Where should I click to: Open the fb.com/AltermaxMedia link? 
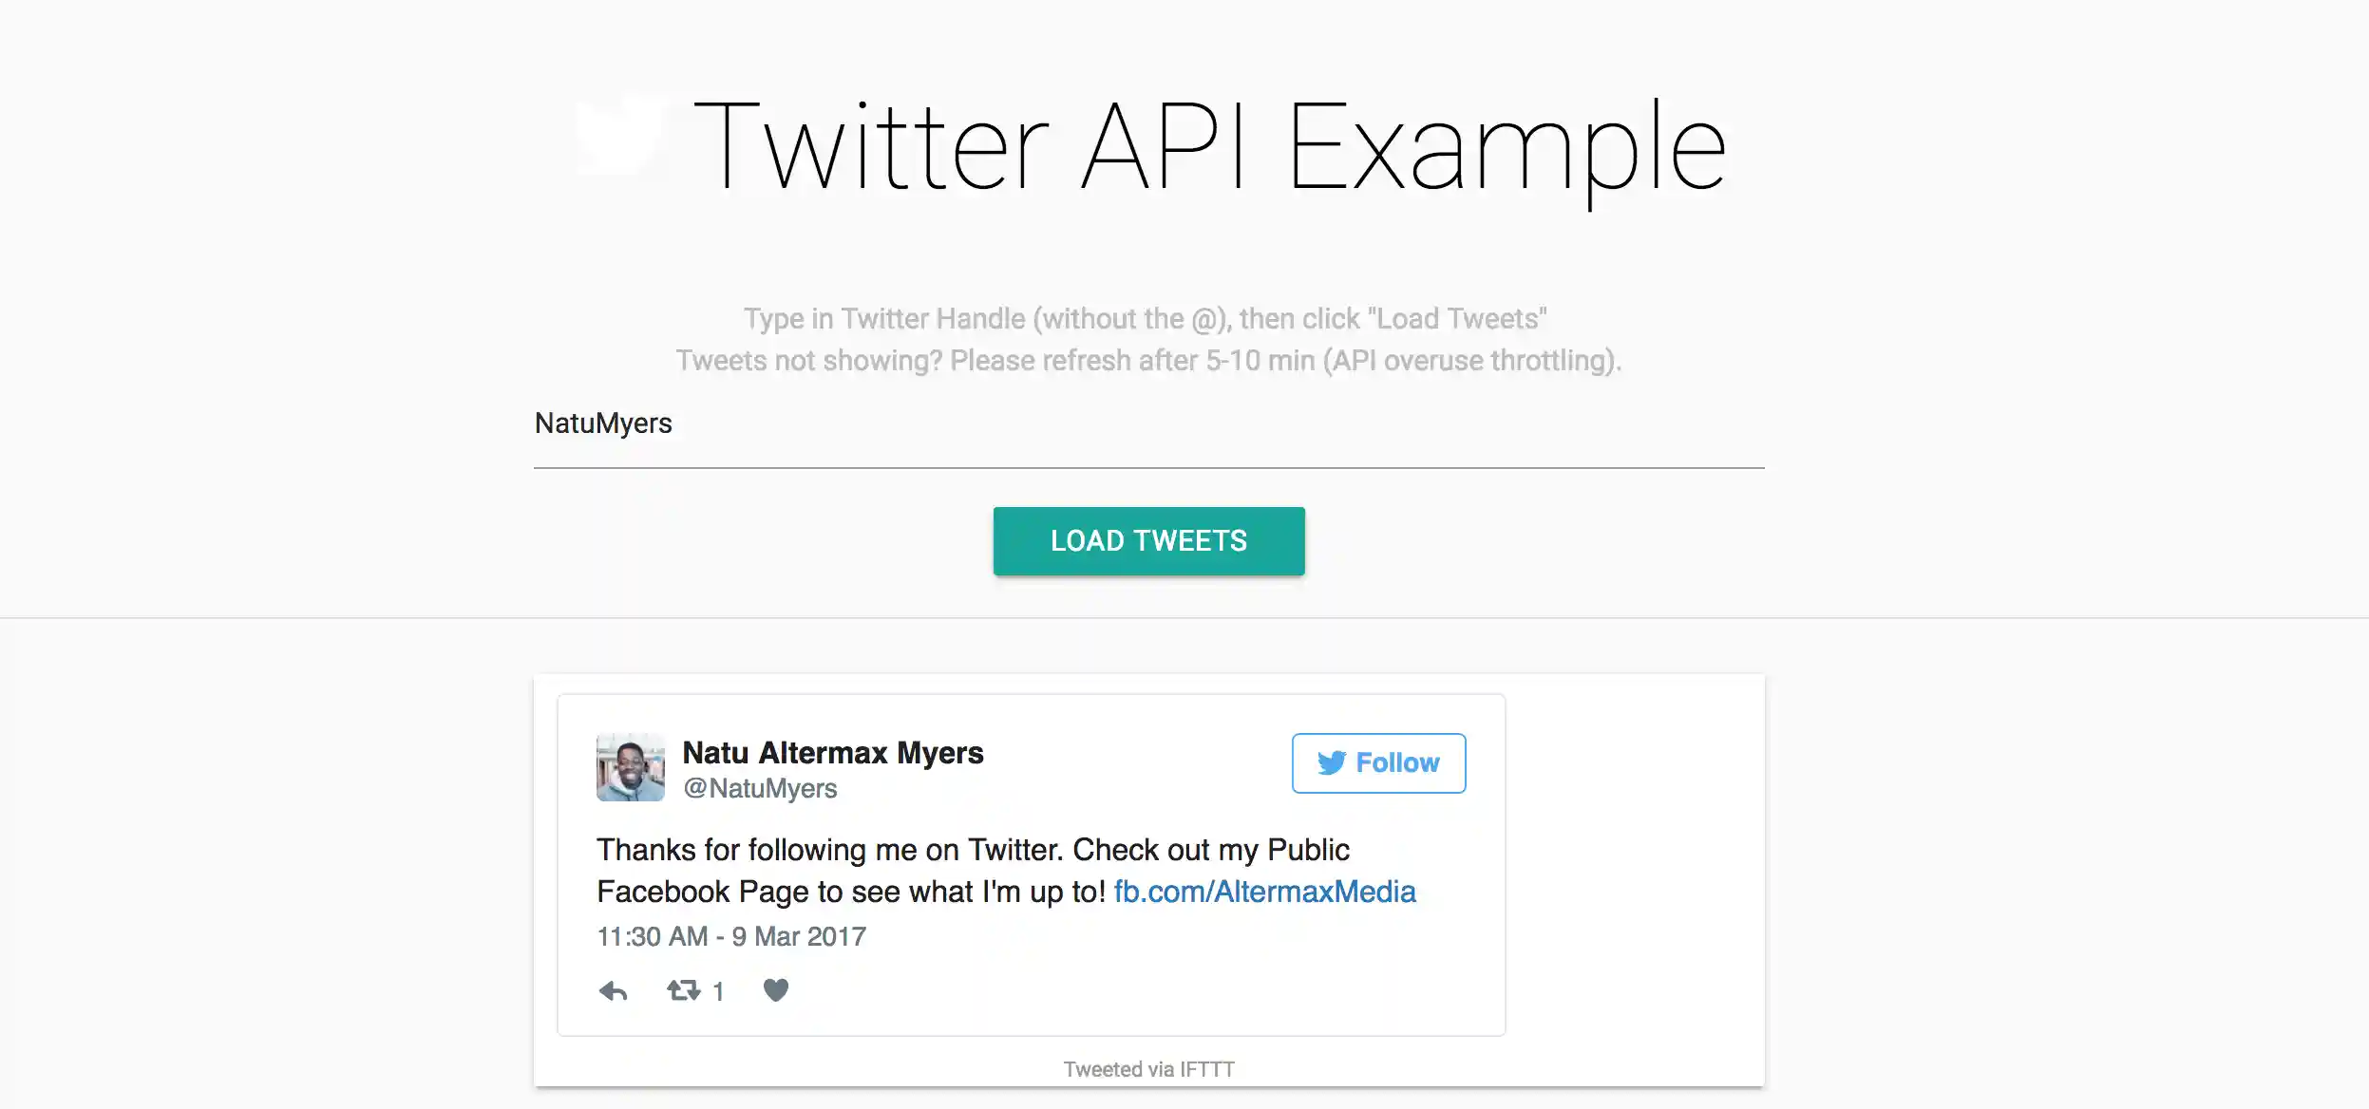click(x=1264, y=892)
